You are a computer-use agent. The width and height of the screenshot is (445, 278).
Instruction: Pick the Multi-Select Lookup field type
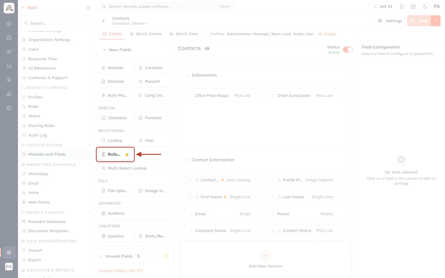click(x=134, y=168)
